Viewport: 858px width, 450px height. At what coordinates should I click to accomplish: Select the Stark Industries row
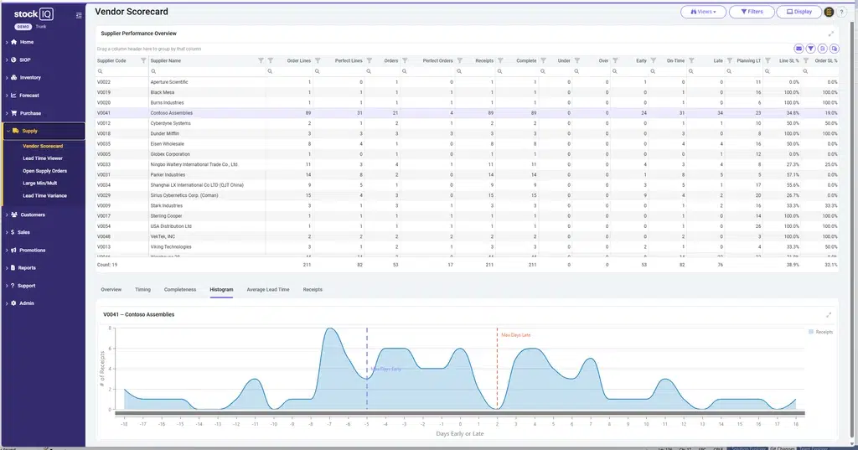coord(467,206)
